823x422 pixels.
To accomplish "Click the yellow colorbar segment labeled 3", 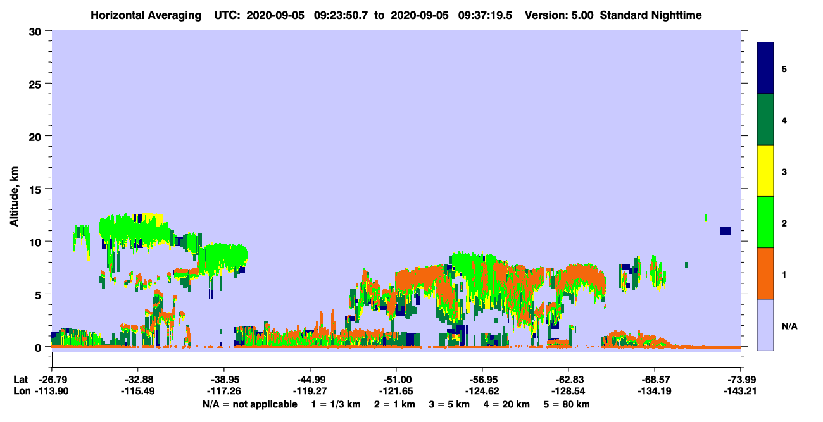I will coord(765,171).
